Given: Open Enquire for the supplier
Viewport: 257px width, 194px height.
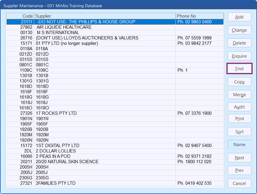Looking at the screenshot, I should click(239, 56).
